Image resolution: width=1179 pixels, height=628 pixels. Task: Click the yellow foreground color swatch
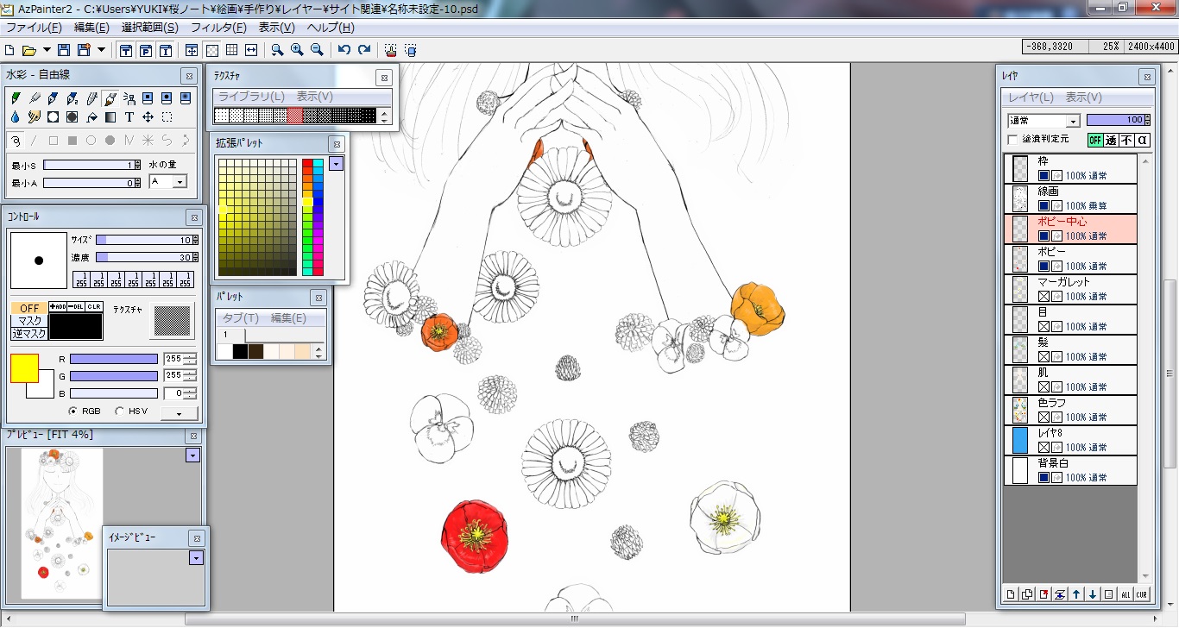click(x=24, y=367)
